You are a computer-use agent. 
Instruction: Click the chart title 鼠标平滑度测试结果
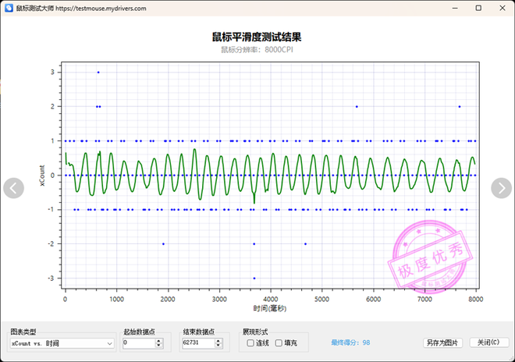(257, 37)
